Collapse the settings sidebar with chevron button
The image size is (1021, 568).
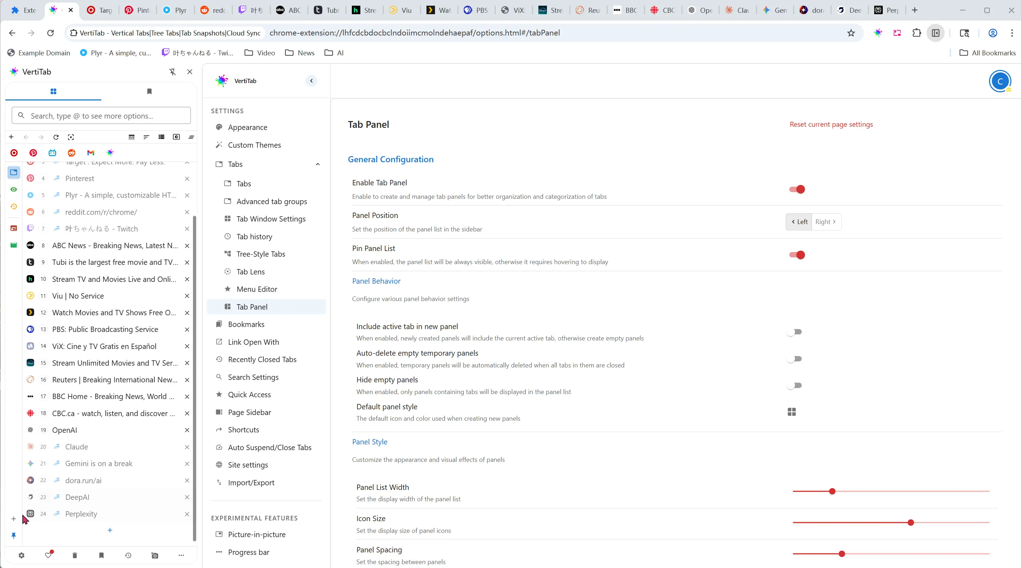[312, 81]
